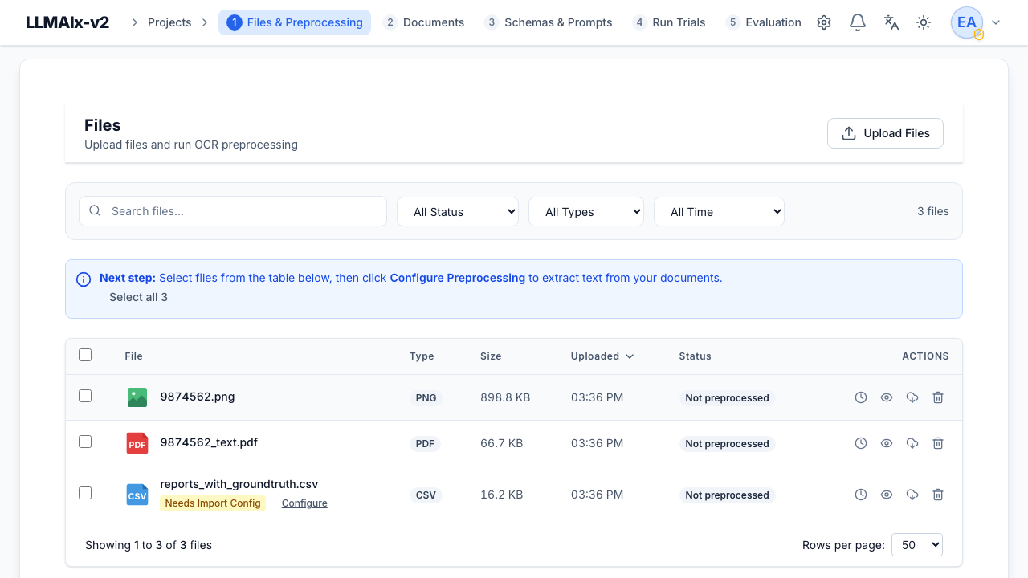Click history clock icon for reports_with_groundtruth.csv
Viewport: 1028px width, 578px height.
[x=861, y=495]
